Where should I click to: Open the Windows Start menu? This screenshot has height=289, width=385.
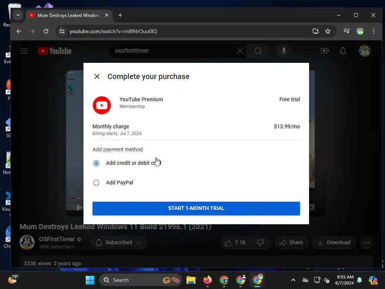(90, 280)
